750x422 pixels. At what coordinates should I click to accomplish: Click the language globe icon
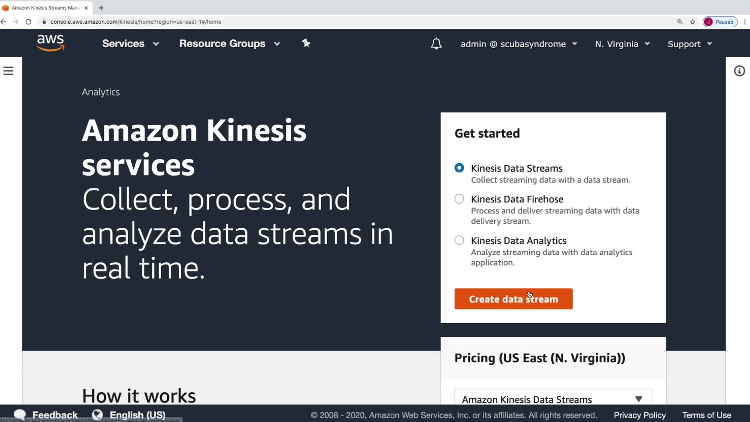97,414
